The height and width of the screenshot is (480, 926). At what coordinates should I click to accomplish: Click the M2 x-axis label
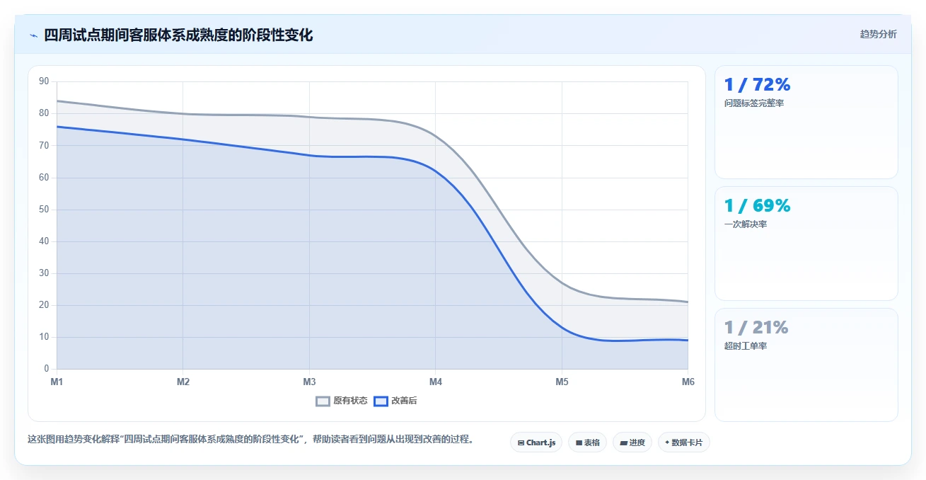183,382
